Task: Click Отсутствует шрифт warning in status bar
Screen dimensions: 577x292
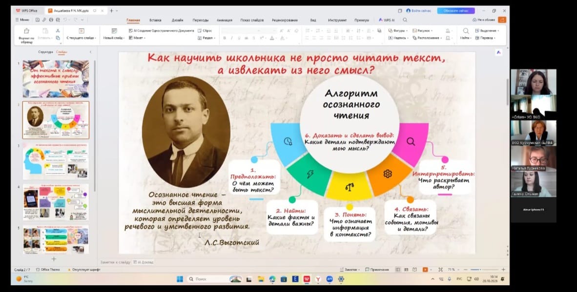Action: coord(84,270)
